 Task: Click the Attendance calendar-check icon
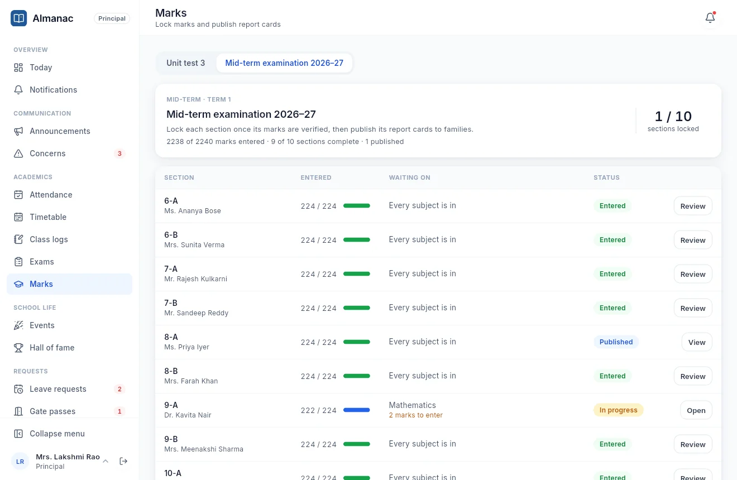[x=18, y=195]
